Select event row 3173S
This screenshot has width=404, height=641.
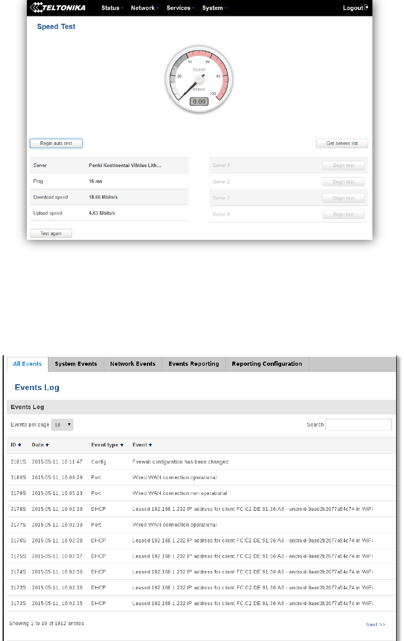pyautogui.click(x=201, y=588)
